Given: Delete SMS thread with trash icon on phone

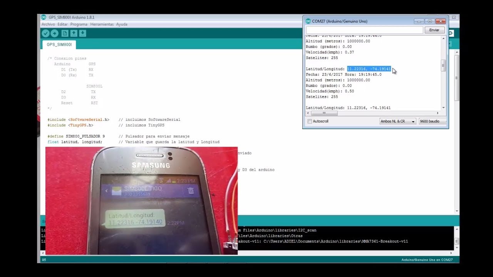Looking at the screenshot, I should point(190,190).
